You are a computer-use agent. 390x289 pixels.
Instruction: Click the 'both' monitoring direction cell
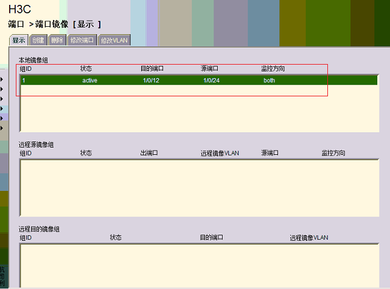click(269, 80)
